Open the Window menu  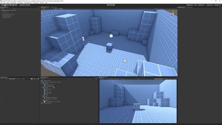point(42,3)
